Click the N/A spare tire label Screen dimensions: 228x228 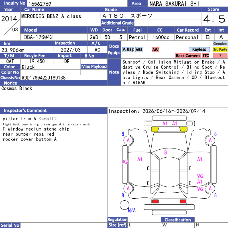132,210
